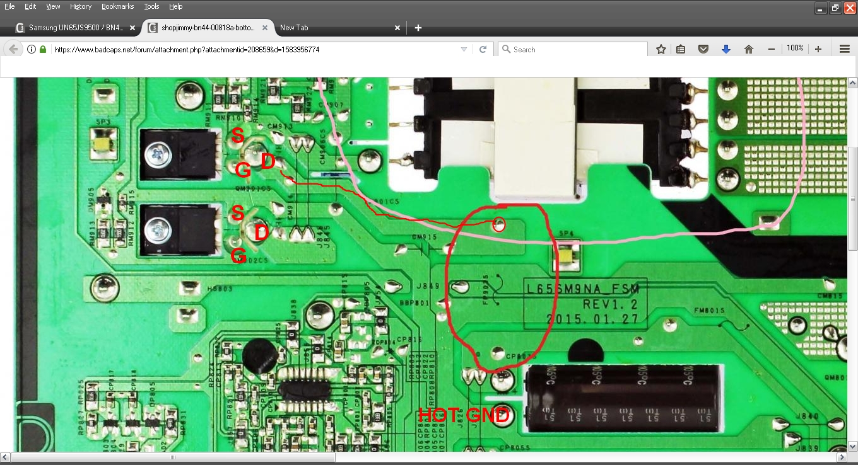This screenshot has width=858, height=465.
Task: Reload the current page
Action: 483,49
